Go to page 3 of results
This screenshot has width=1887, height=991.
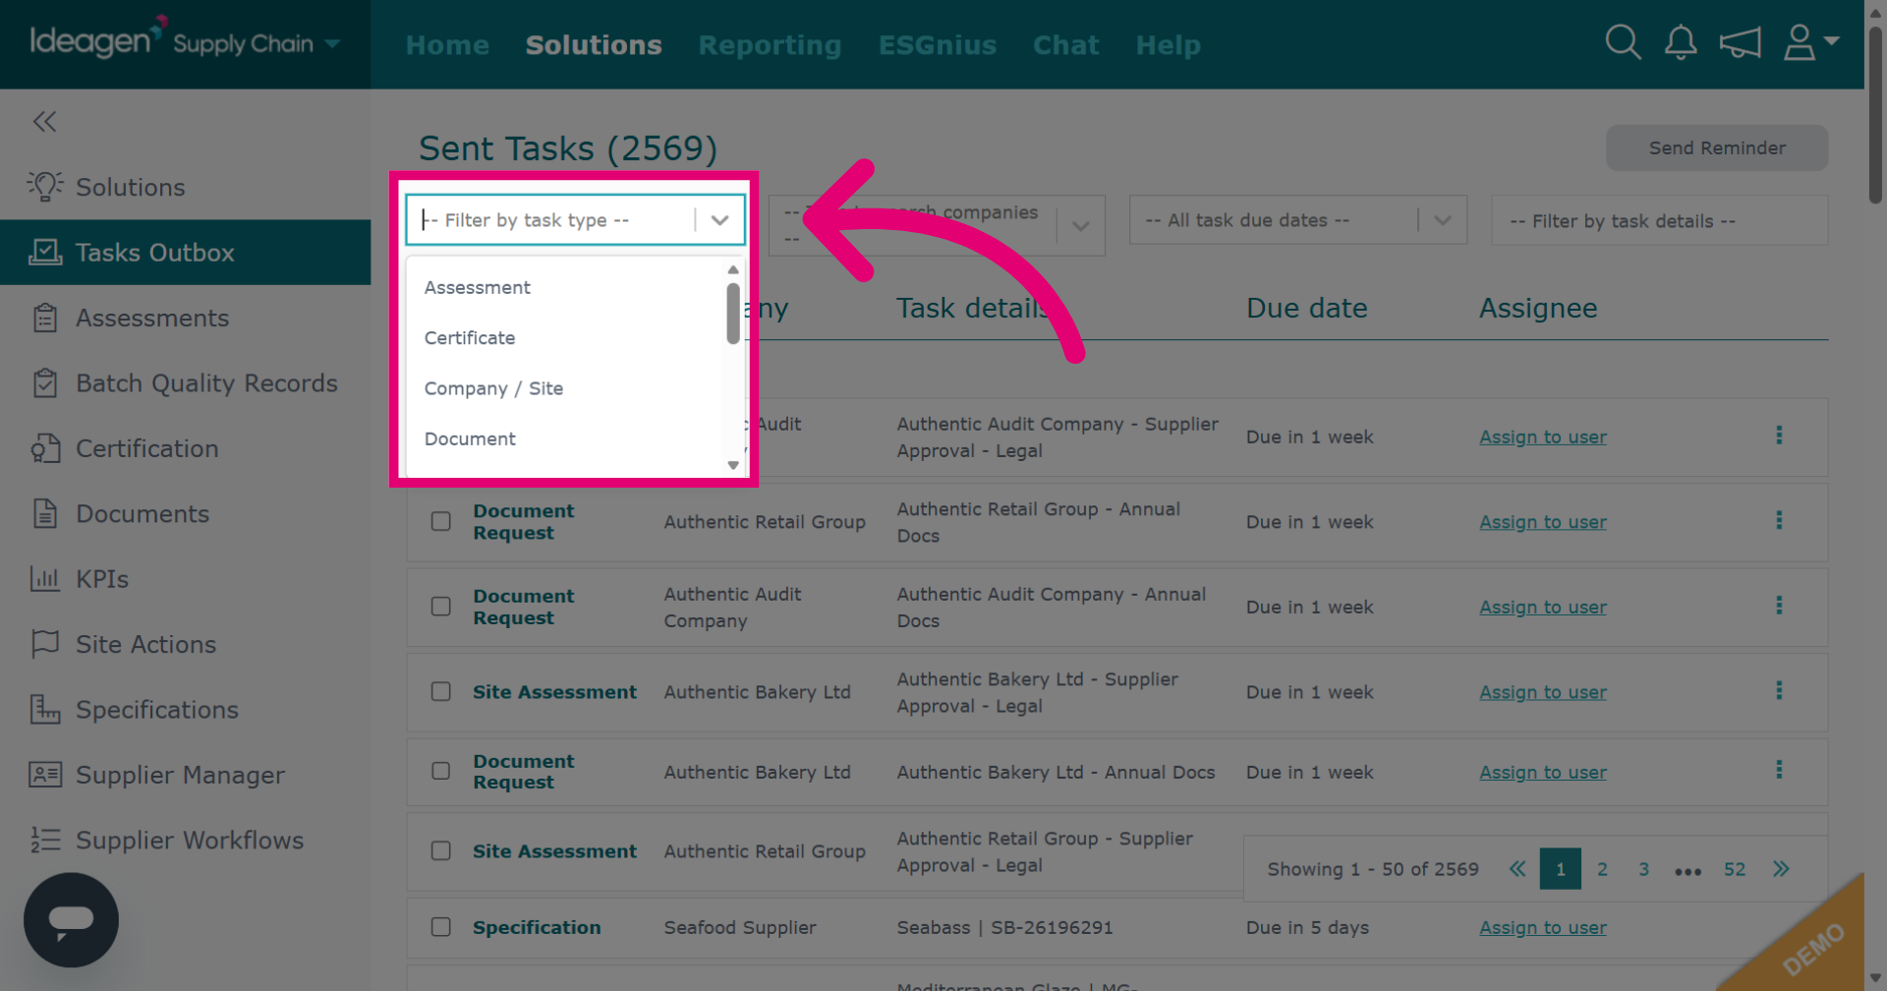pos(1643,869)
